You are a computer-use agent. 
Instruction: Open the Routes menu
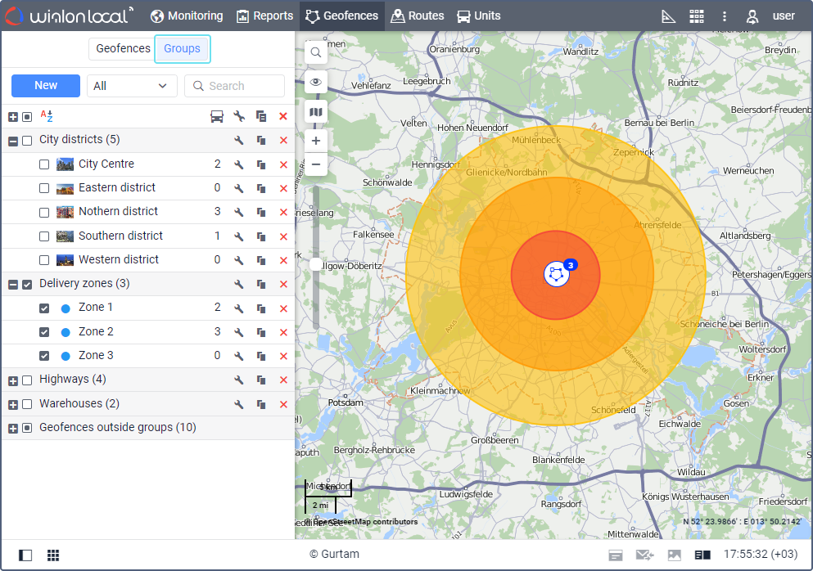click(418, 16)
